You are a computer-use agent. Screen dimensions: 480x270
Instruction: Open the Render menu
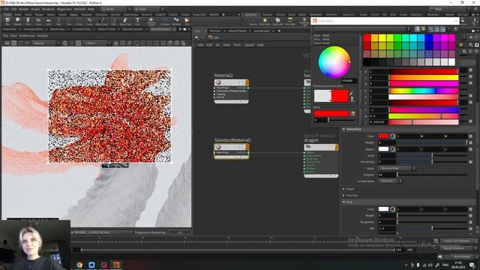(23, 9)
